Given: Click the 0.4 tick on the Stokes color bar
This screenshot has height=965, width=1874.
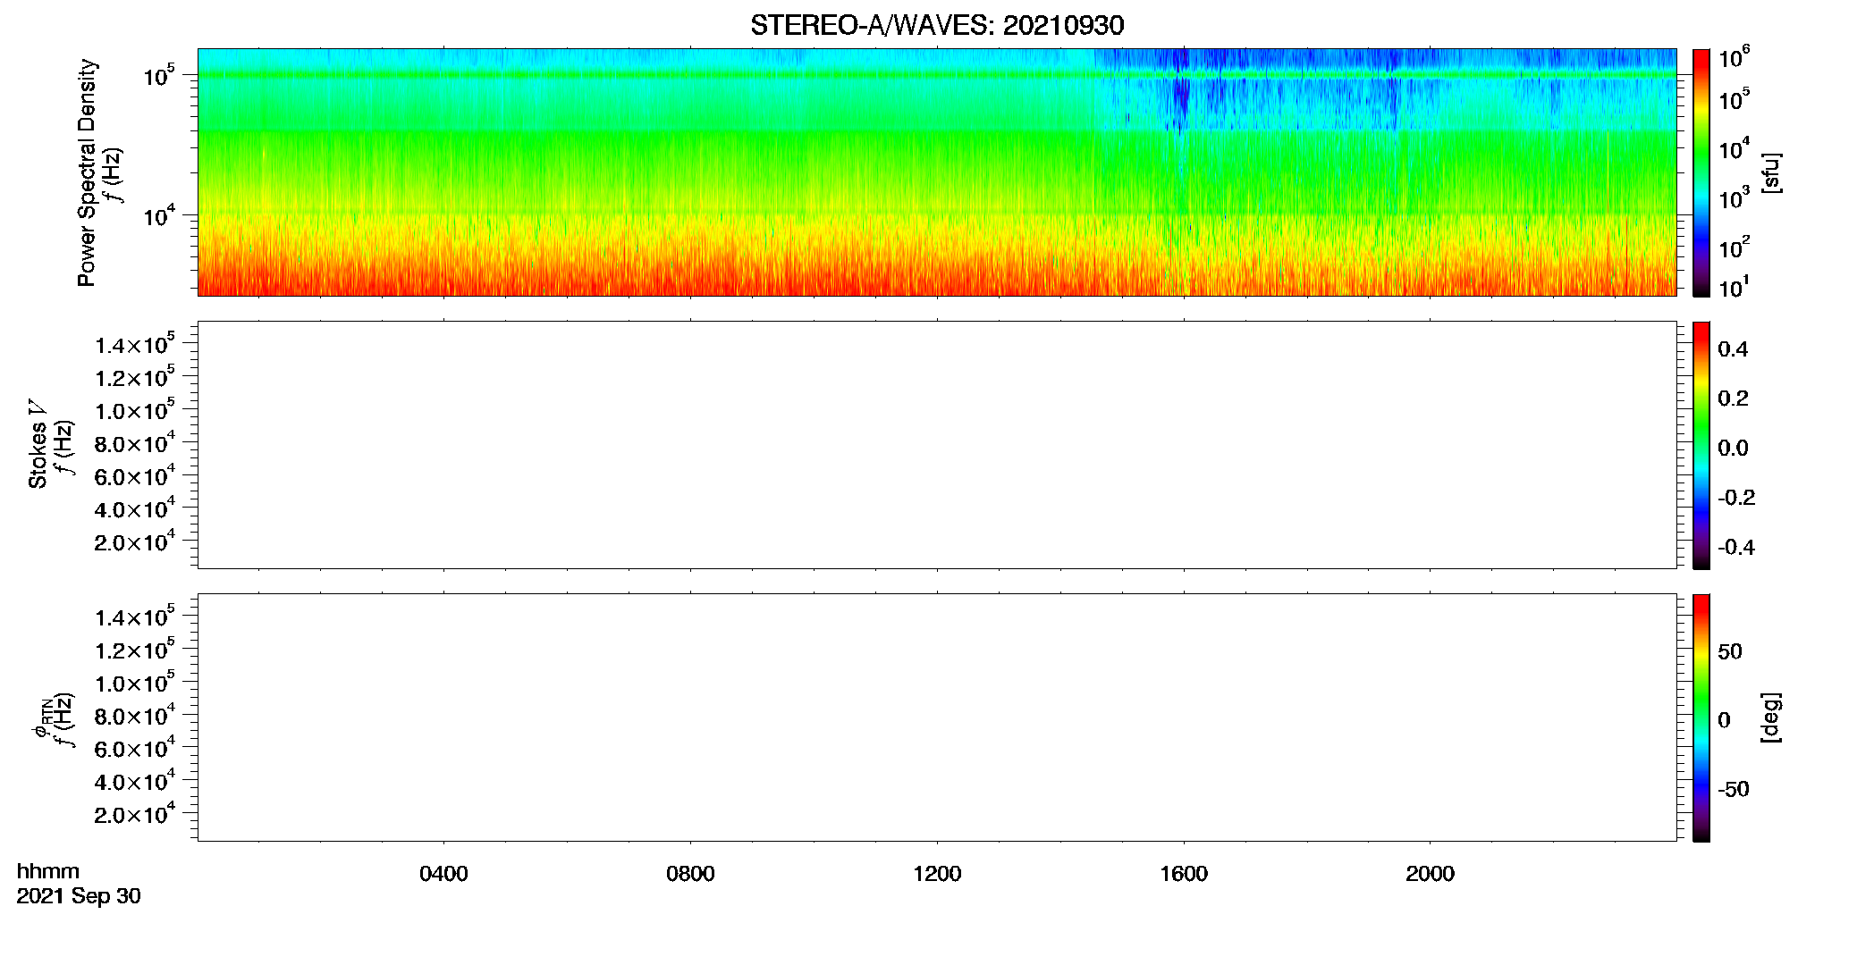Looking at the screenshot, I should 1733,349.
